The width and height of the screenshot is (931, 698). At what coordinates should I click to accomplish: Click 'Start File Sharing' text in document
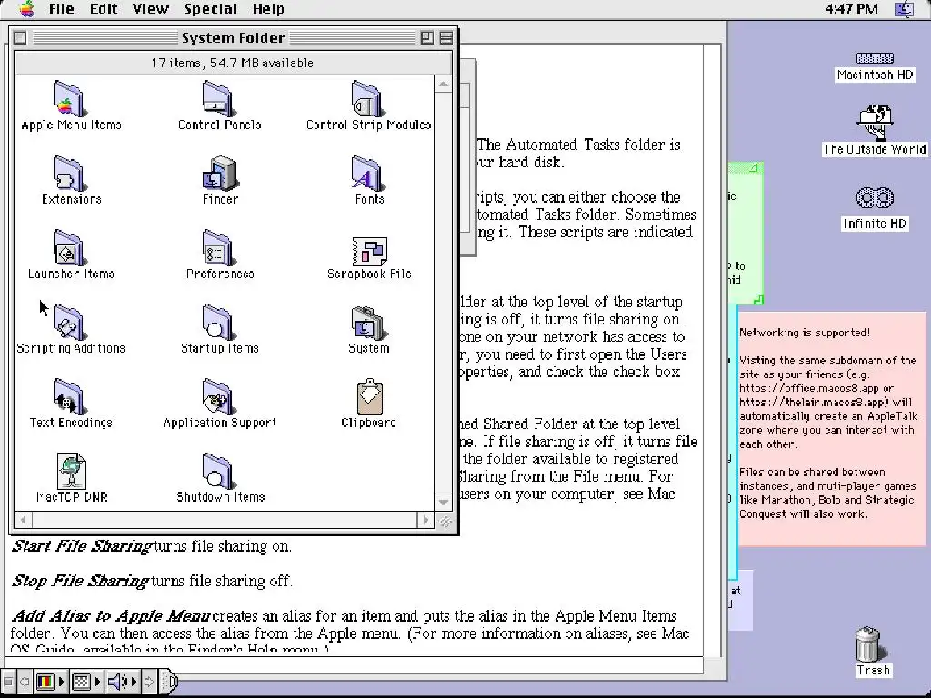(82, 546)
